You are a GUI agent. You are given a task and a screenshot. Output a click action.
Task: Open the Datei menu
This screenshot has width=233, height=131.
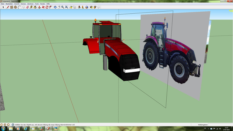pyautogui.click(x=2, y=4)
